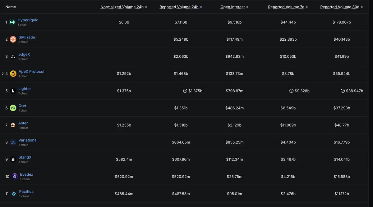Select GMTrade's $117.49m open interest cell
Screen dimensions: 373x207
tap(235, 39)
